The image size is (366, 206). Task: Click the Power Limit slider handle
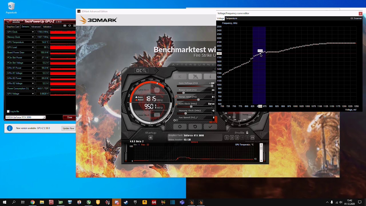pos(183,93)
